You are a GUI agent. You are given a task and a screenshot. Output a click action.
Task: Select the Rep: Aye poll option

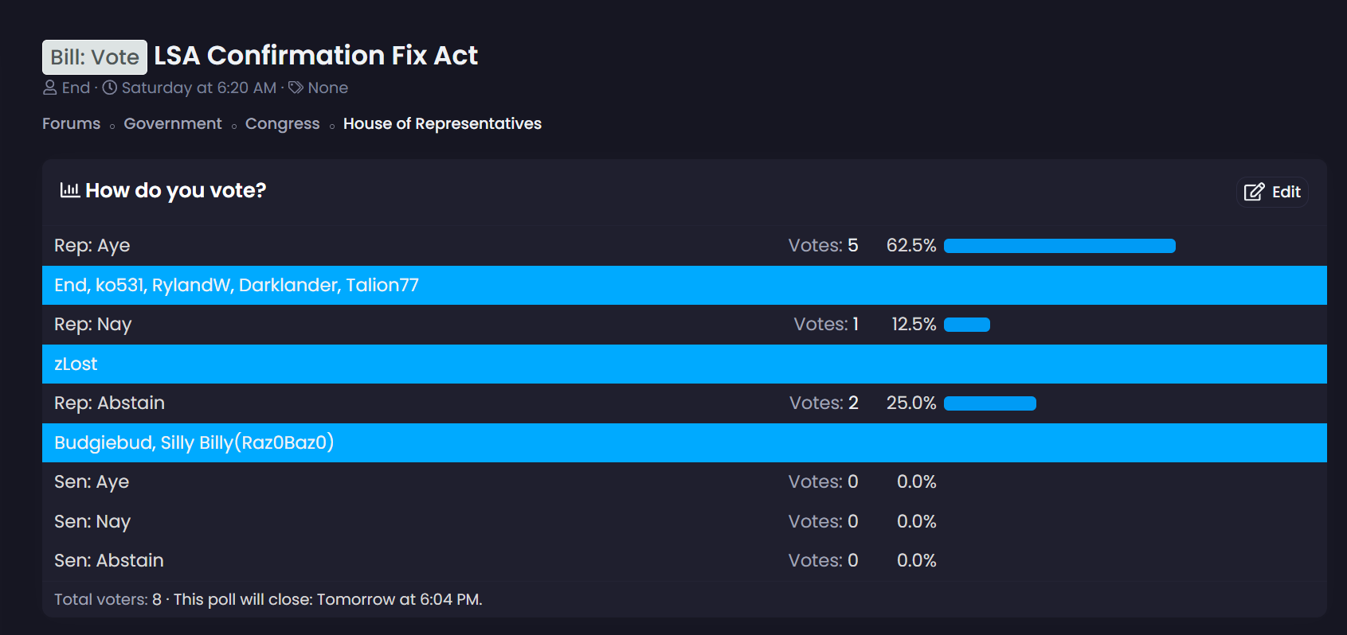92,245
